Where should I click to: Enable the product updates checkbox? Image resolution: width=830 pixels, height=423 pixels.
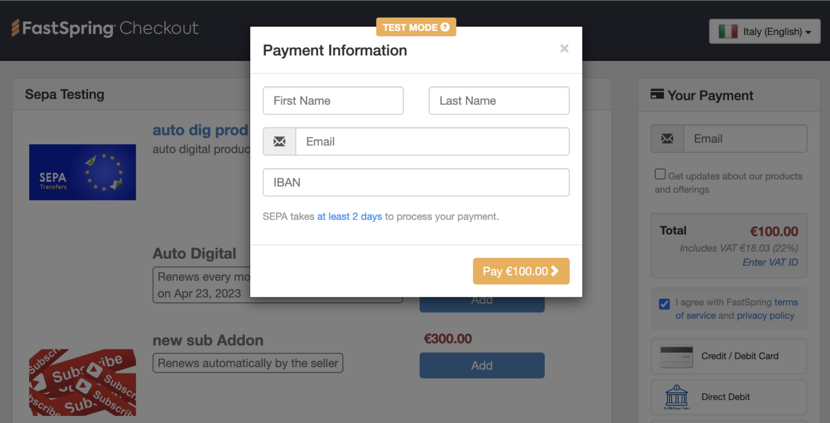660,174
